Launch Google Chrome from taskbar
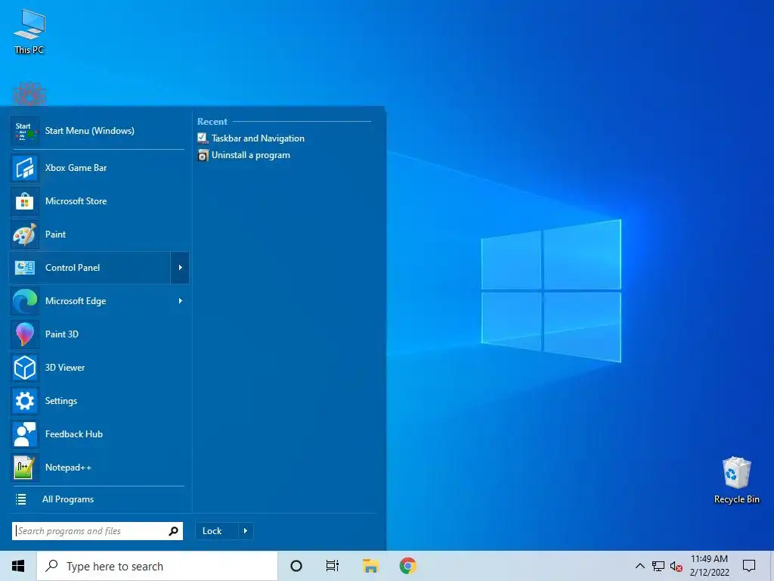774x581 pixels. click(407, 566)
